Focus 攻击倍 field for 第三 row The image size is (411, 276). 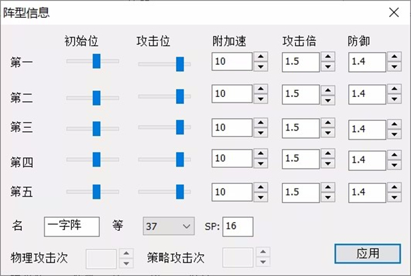[x=301, y=128]
